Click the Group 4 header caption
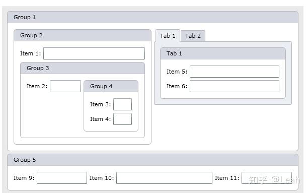The height and width of the screenshot is (193, 308). (101, 86)
